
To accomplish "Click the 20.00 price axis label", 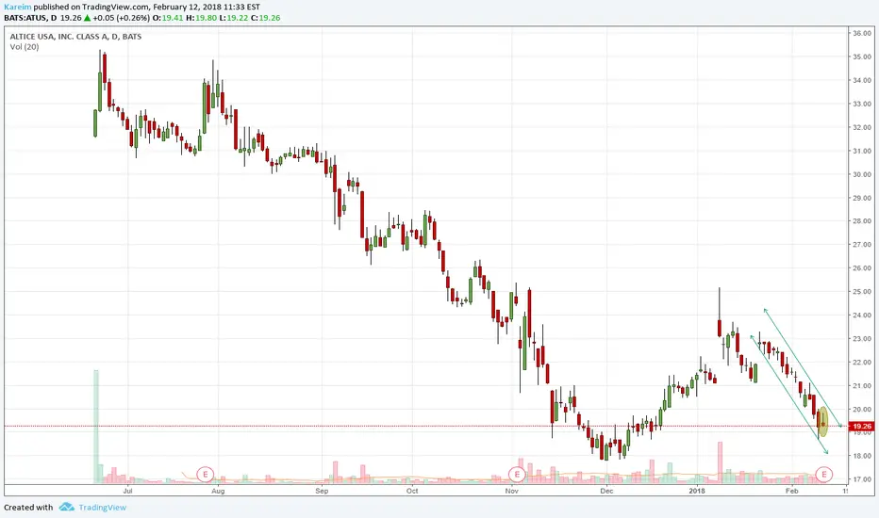I will pyautogui.click(x=862, y=410).
